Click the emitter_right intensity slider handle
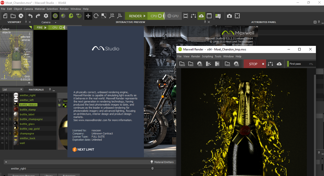This screenshot has width=324, height=176. click(x=152, y=168)
